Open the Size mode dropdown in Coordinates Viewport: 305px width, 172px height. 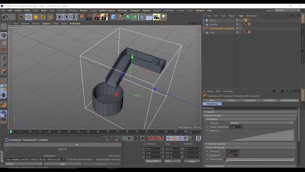(x=173, y=161)
